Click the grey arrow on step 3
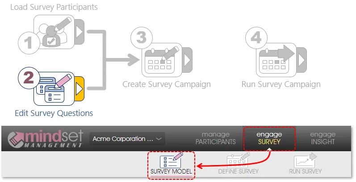This screenshot has width=356, height=182. (188, 60)
